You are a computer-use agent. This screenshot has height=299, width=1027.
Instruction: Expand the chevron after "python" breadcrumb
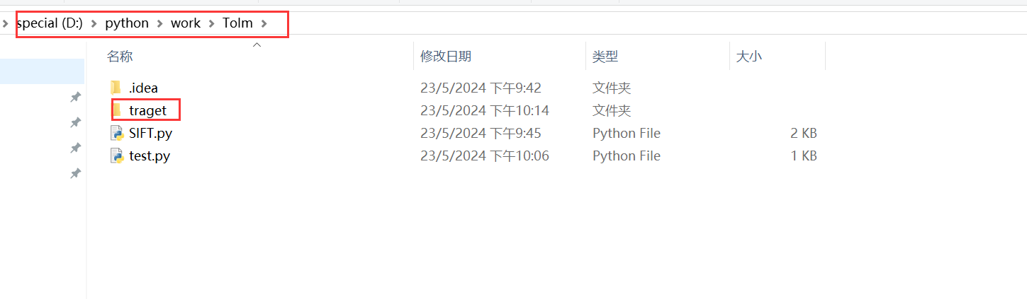(159, 23)
